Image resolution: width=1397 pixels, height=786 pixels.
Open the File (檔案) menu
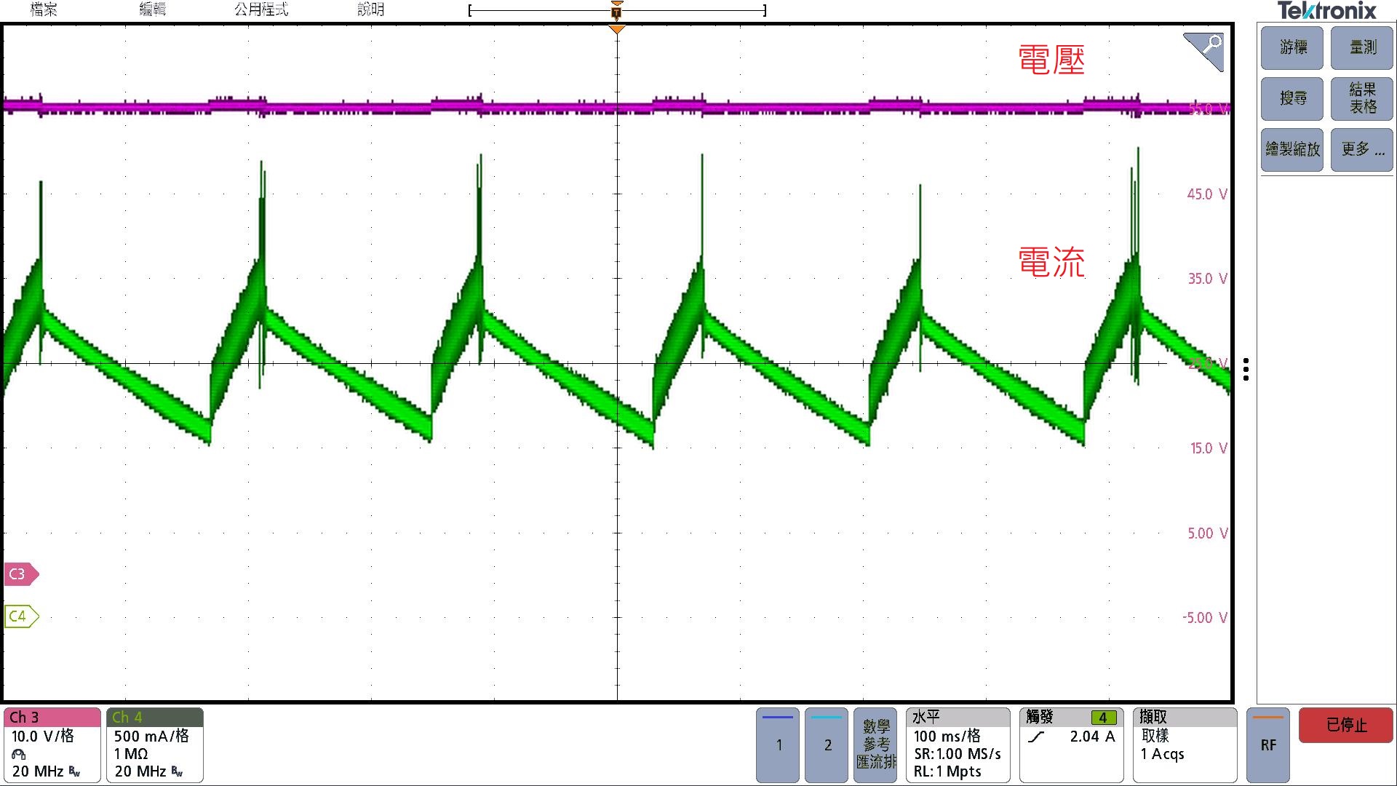coord(44,9)
